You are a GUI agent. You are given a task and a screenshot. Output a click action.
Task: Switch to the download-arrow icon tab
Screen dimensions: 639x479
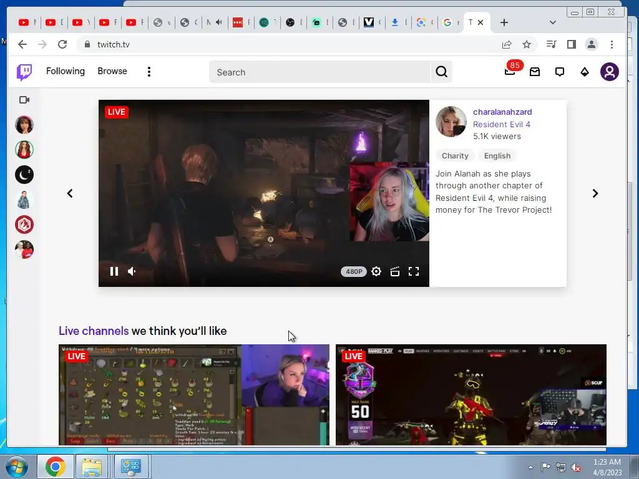(399, 22)
